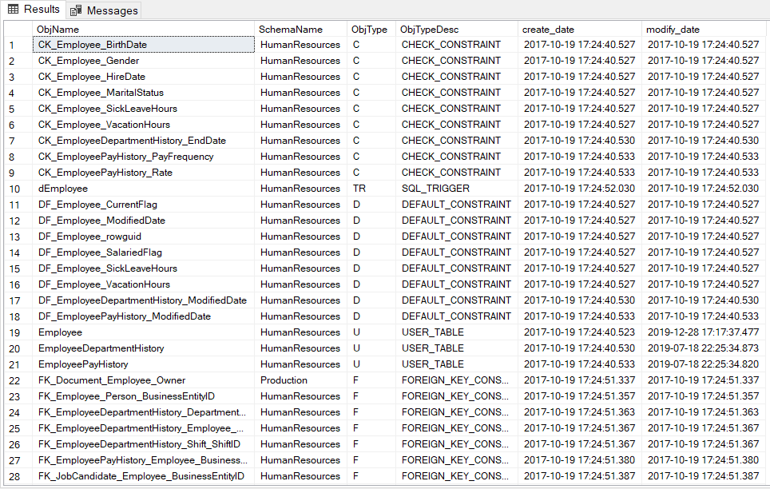This screenshot has height=489, width=770.
Task: Click DF_EmployeePayHistory_ModifiedDate cell
Action: pos(144,316)
